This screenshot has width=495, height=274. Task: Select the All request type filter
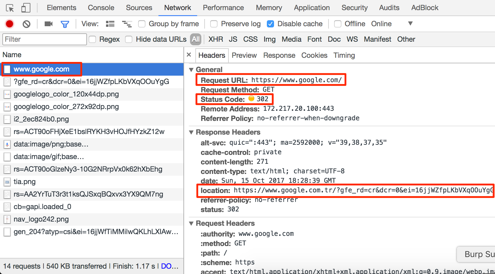coord(196,39)
